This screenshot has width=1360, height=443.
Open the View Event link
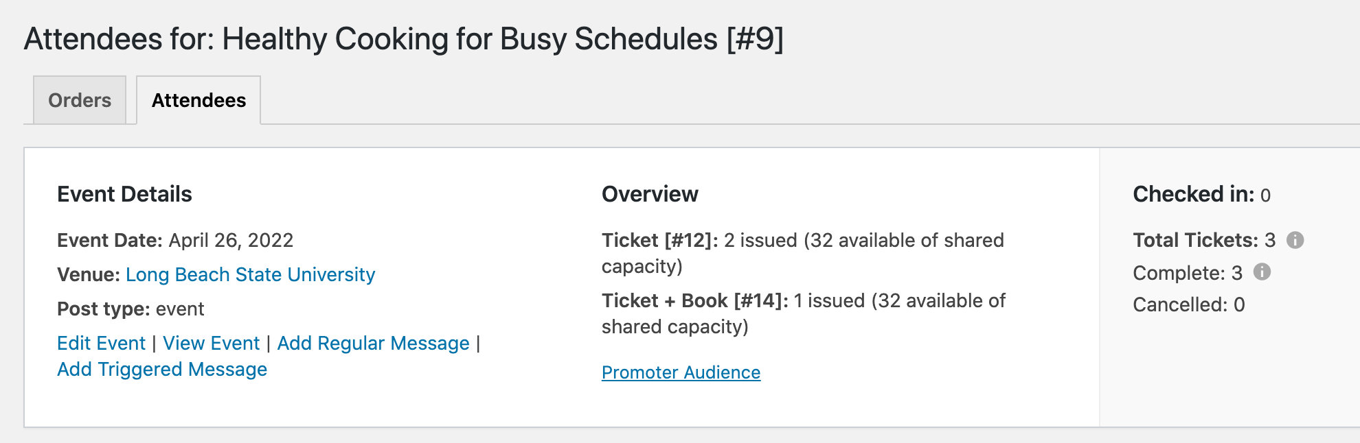point(211,343)
